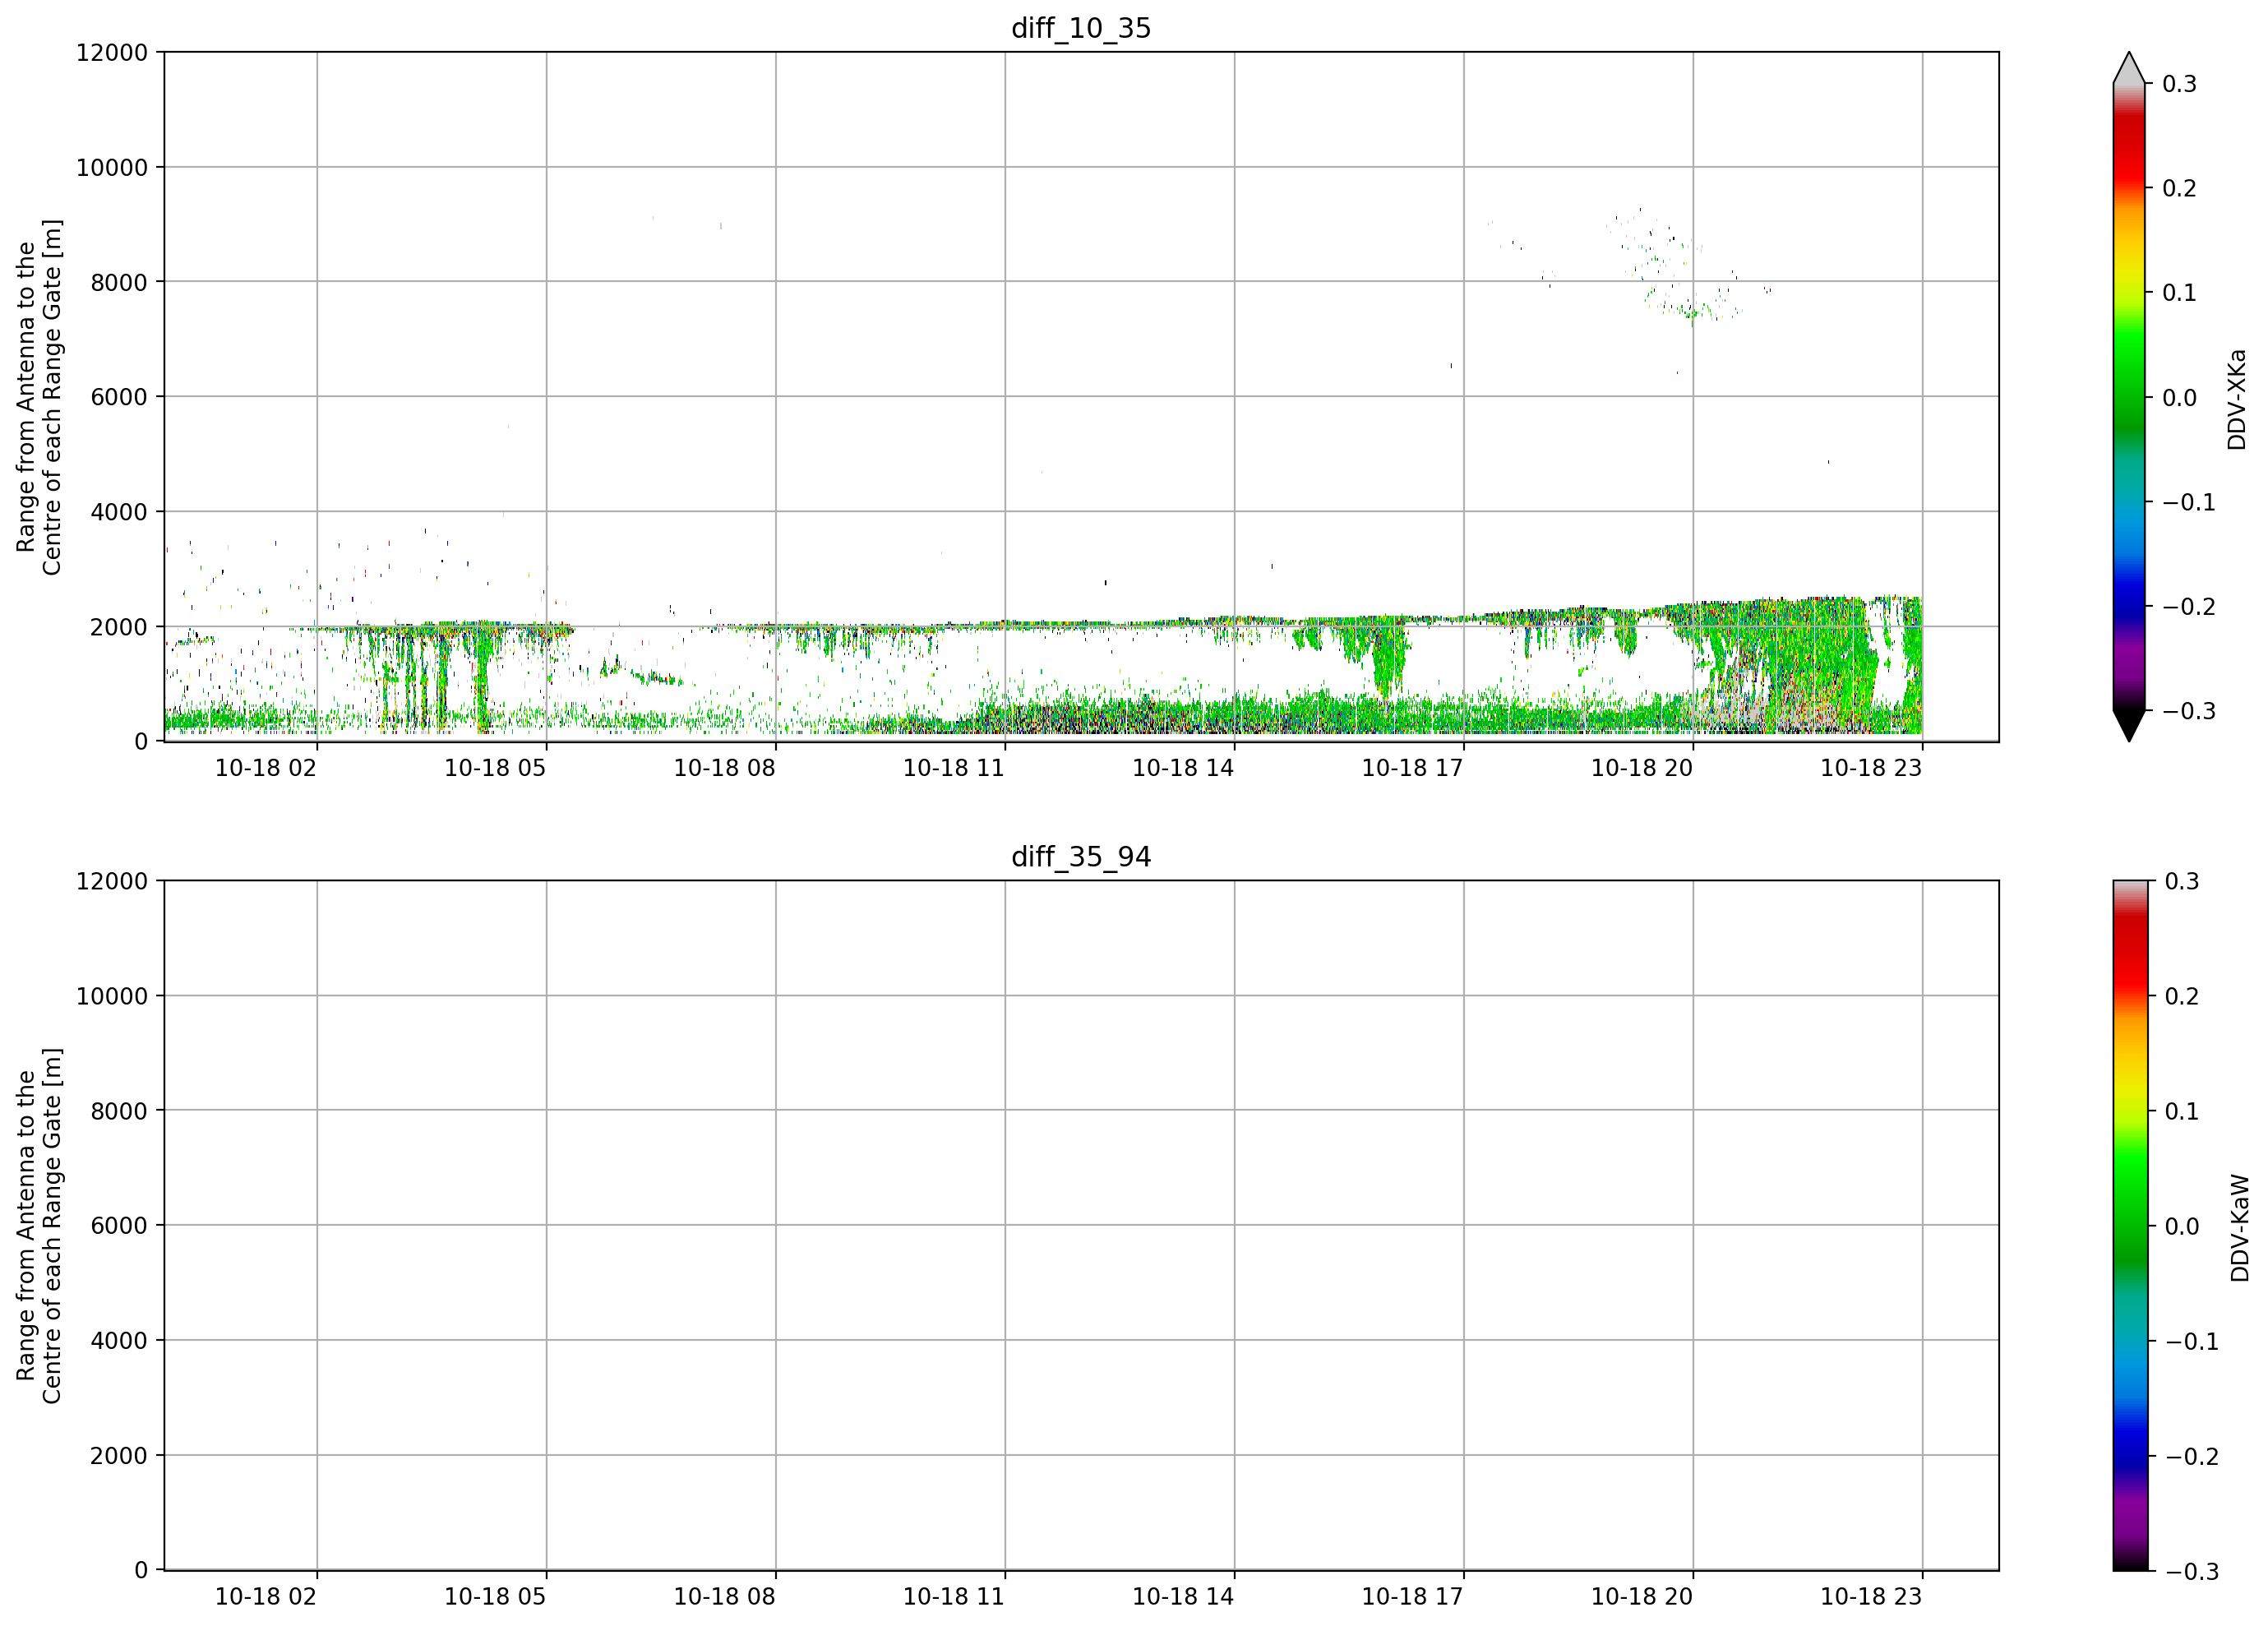Click the 10-18 02 tick under diff_10_35
The height and width of the screenshot is (1626, 2268).
(x=266, y=768)
